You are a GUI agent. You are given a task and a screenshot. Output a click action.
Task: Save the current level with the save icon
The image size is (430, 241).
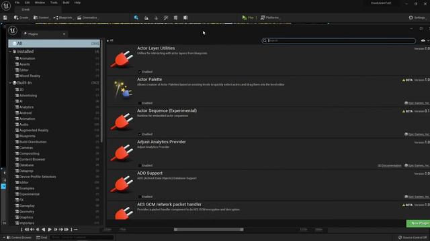(5, 18)
